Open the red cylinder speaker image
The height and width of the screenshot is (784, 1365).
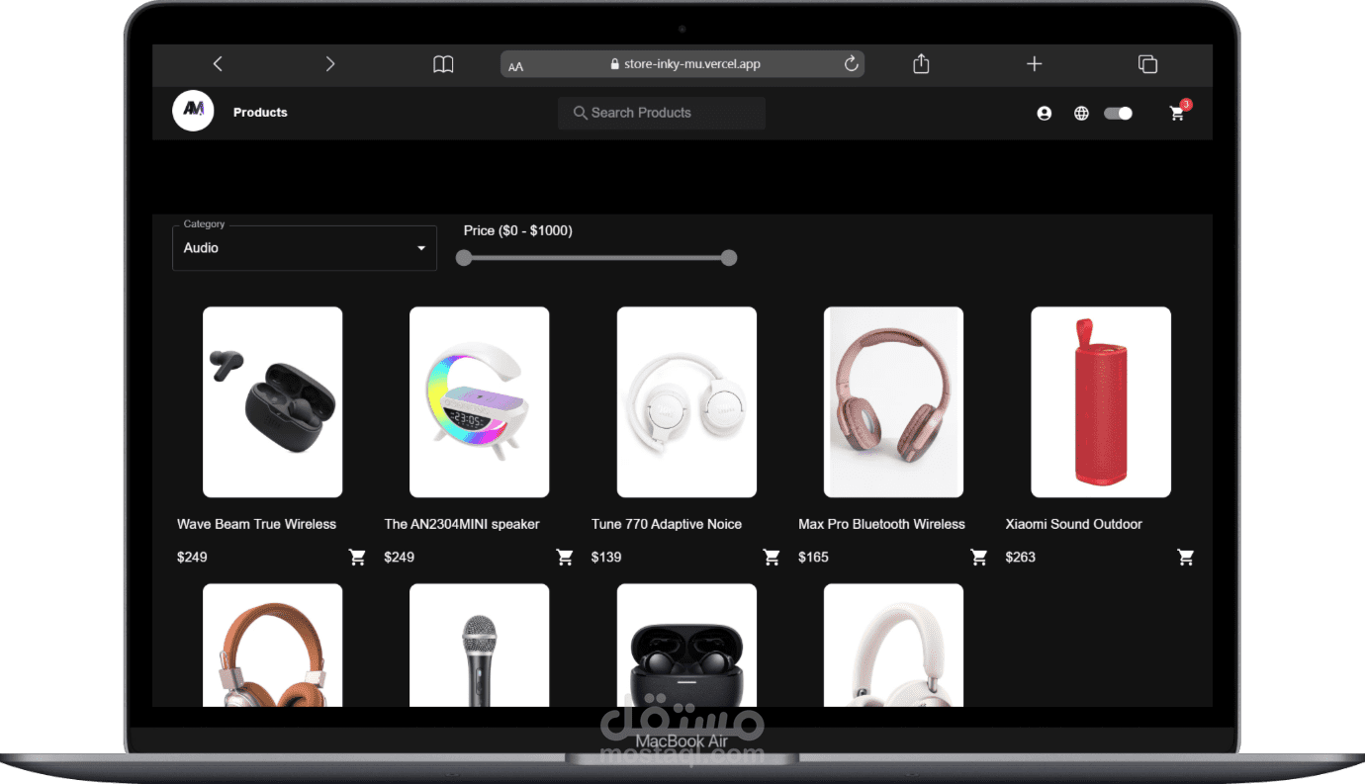1101,402
